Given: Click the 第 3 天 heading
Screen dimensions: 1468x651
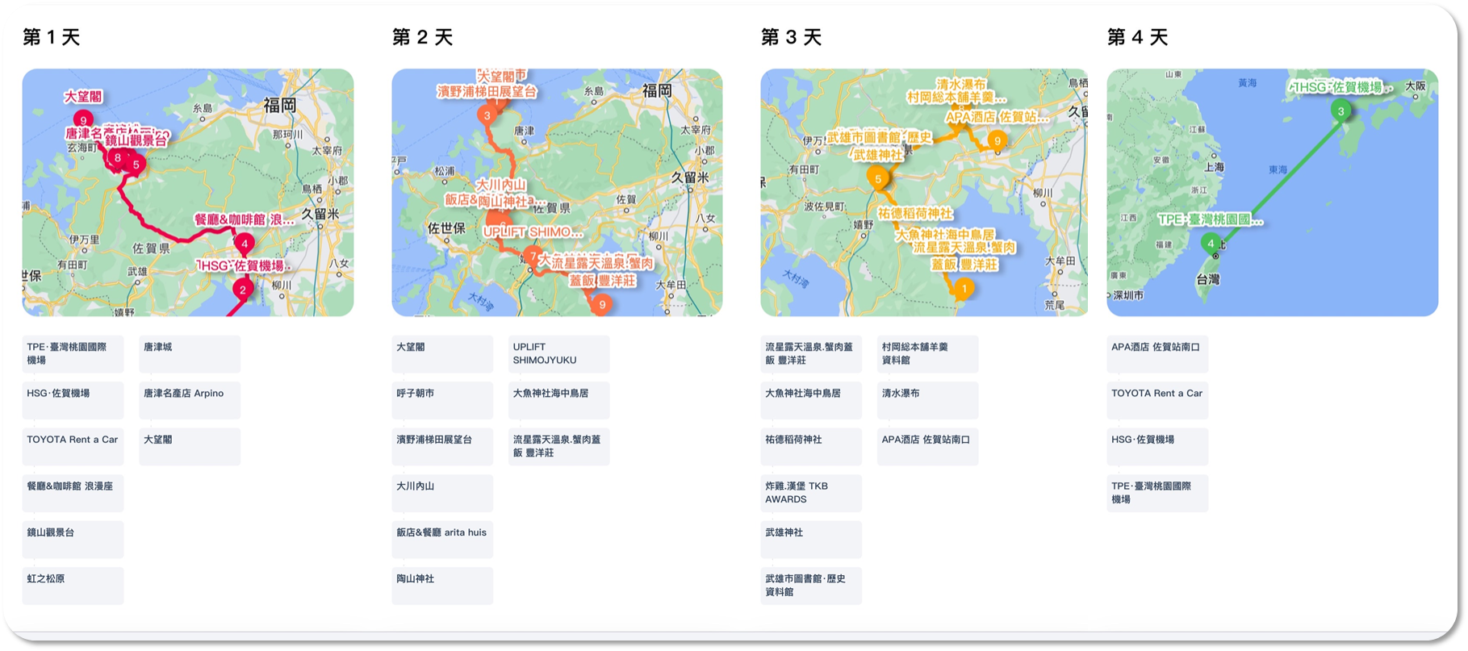Looking at the screenshot, I should 792,37.
